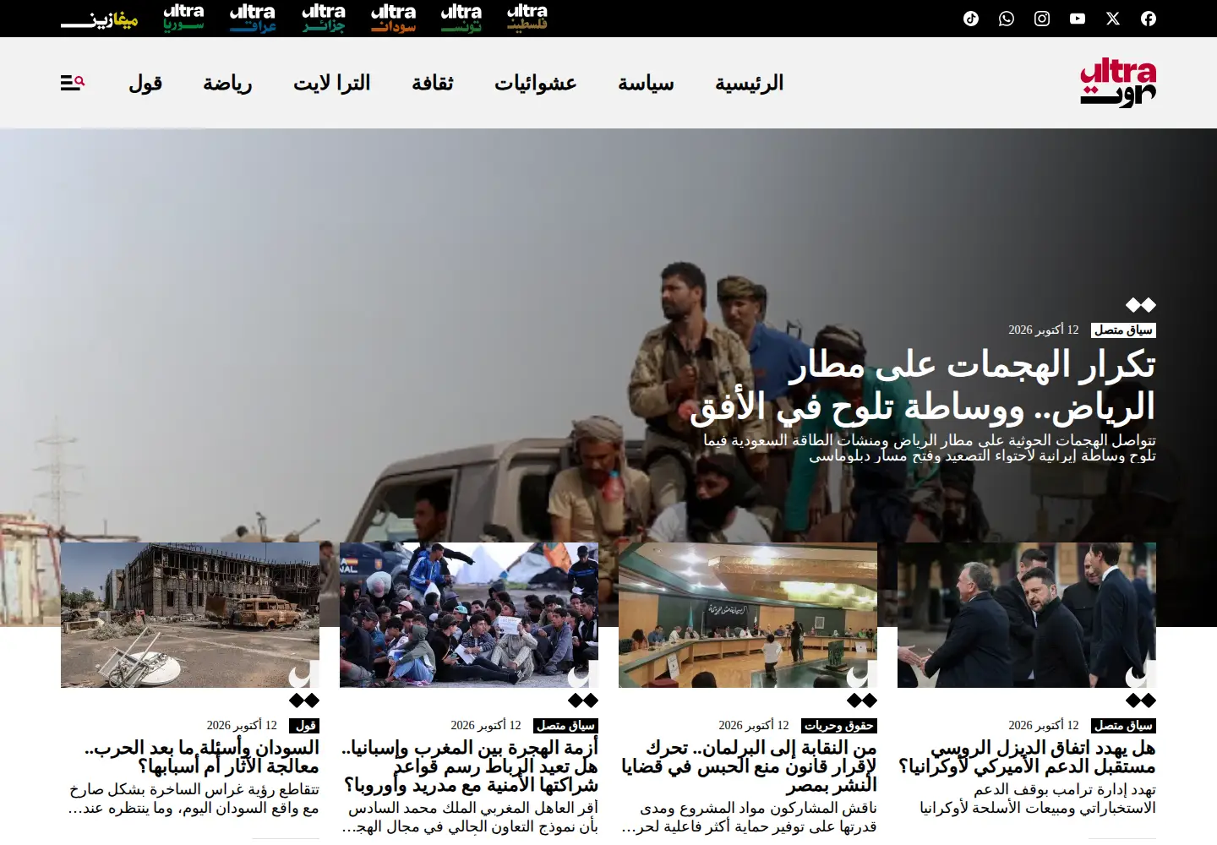Click the hero article date 12 أكتوبر 2026
The height and width of the screenshot is (845, 1217).
(1043, 330)
